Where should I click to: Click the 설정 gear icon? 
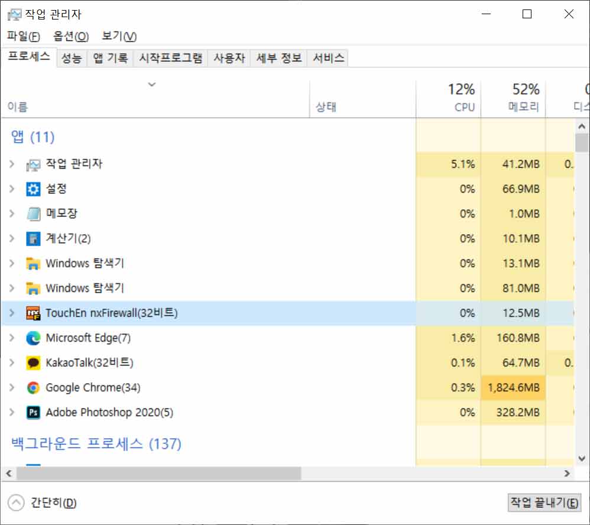point(33,189)
